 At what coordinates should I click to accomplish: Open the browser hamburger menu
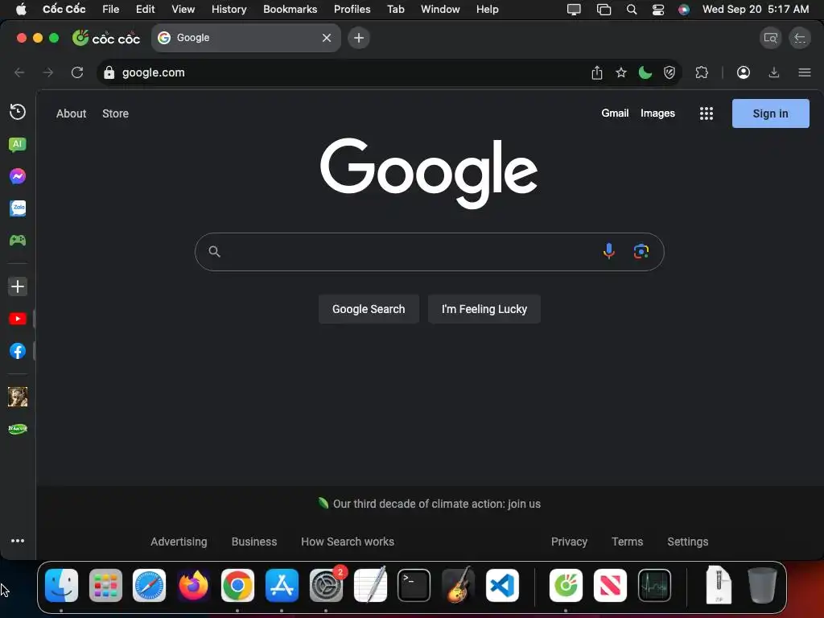pyautogui.click(x=805, y=72)
